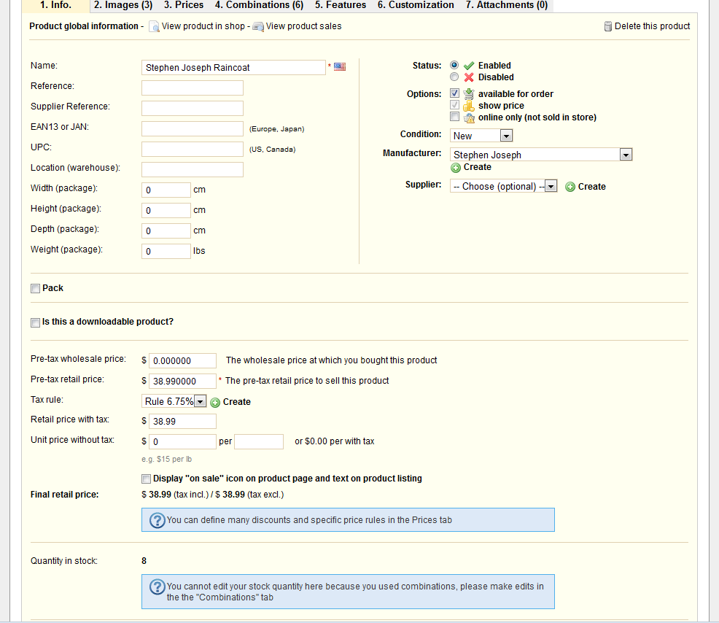Click Create link under Manufacturer
The height and width of the screenshot is (623, 719).
[x=478, y=168]
